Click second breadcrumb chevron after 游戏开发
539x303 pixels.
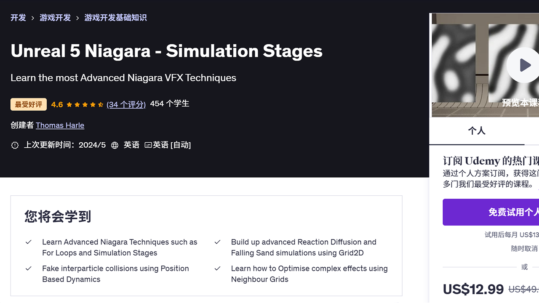[x=77, y=18]
